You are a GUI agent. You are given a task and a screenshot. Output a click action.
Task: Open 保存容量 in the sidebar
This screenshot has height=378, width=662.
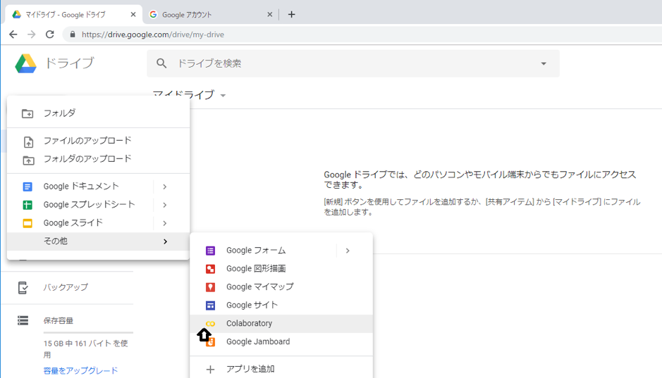point(59,321)
